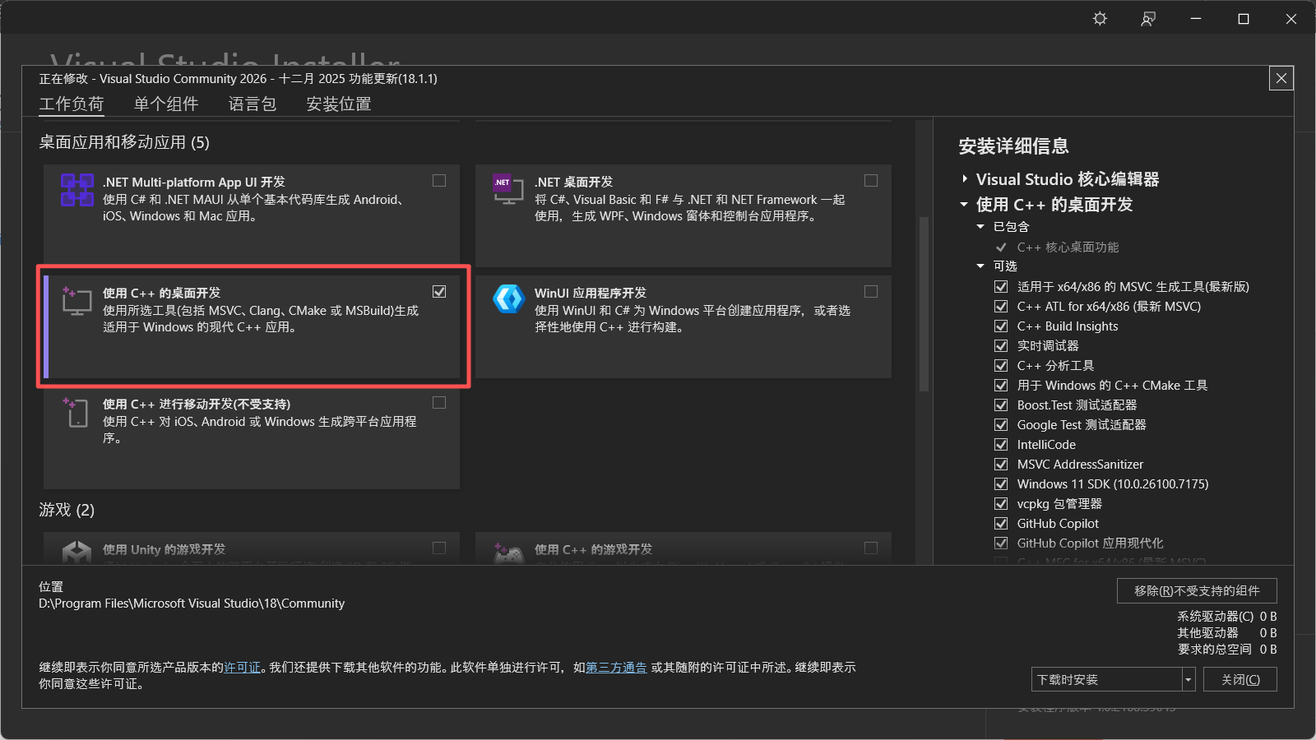This screenshot has width=1316, height=740.
Task: Click 移除(R)不受支持的组件 button
Action: click(x=1197, y=590)
